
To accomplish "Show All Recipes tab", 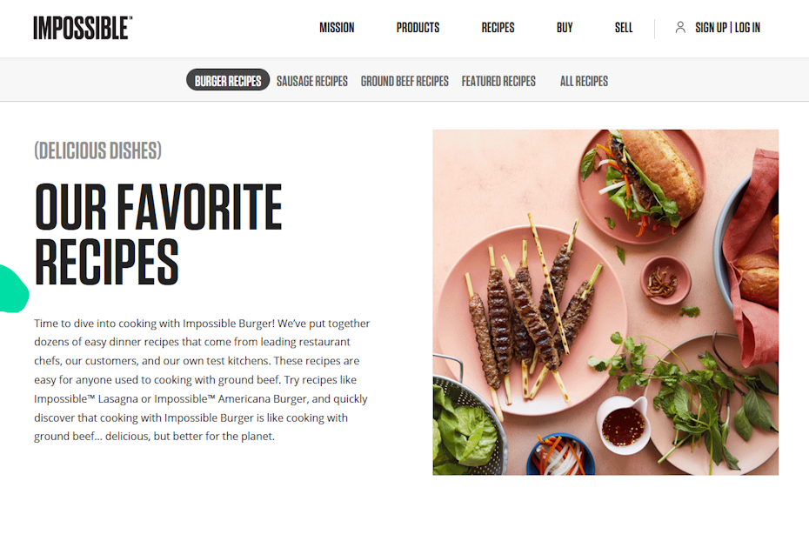I will 584,81.
